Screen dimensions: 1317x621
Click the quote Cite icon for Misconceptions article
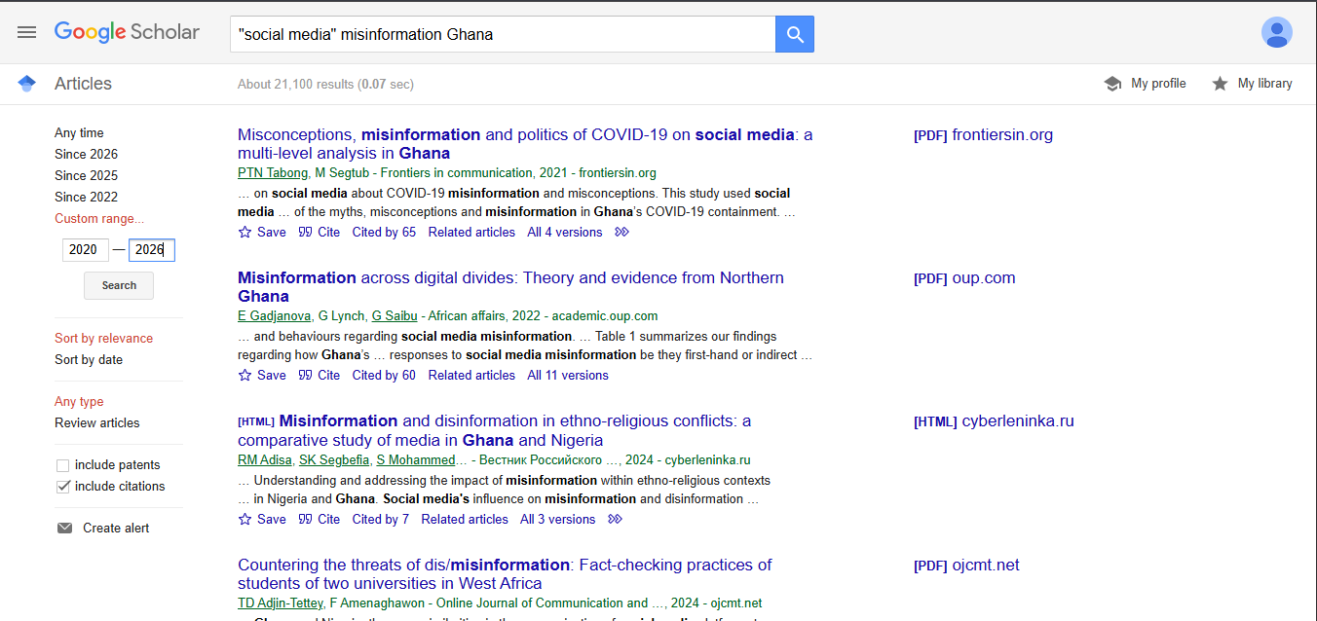coord(305,232)
